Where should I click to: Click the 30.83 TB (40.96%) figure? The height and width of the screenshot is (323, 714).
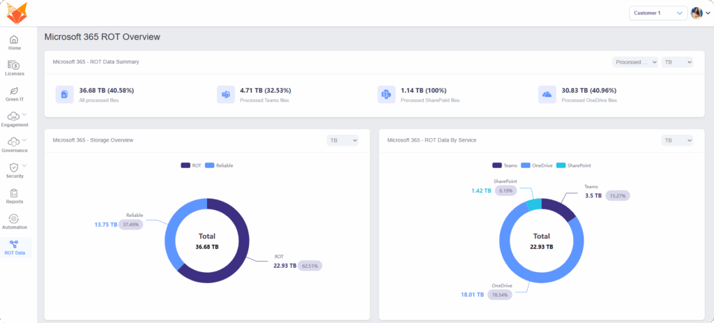(x=588, y=90)
